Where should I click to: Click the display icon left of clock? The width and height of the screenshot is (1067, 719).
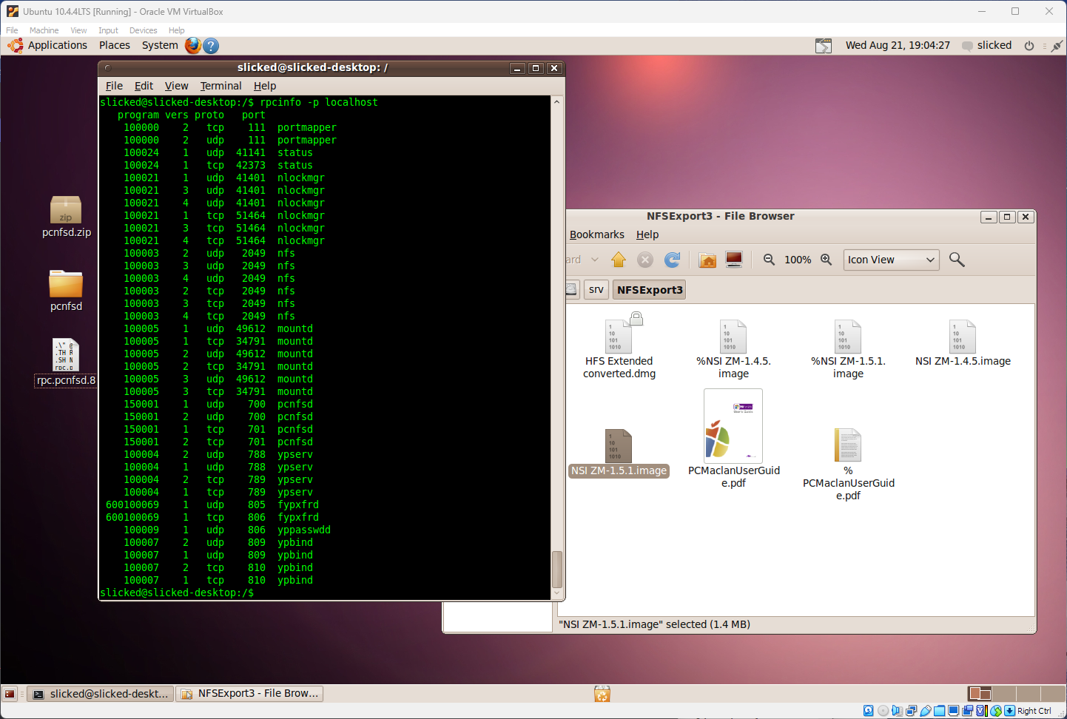[x=824, y=46]
